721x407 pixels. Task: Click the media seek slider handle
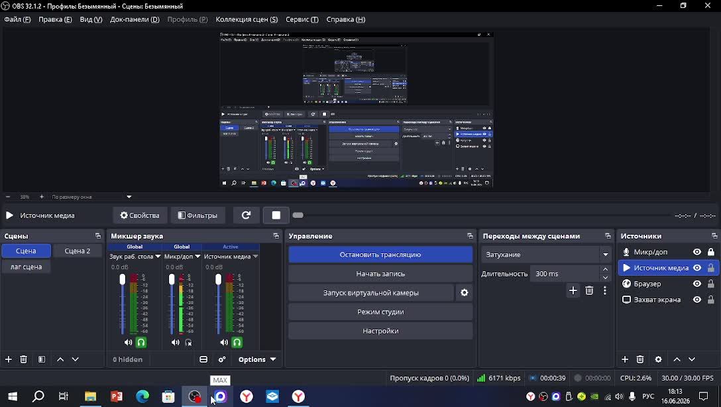click(298, 215)
